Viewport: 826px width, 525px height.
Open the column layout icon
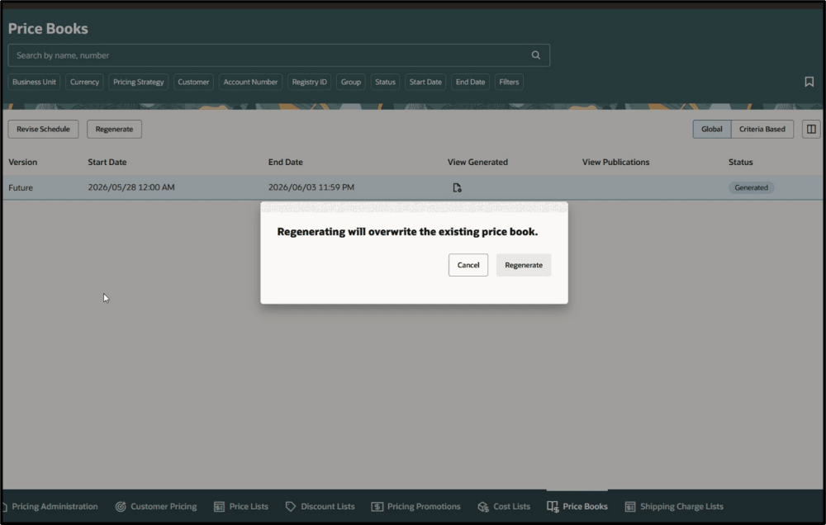[811, 129]
